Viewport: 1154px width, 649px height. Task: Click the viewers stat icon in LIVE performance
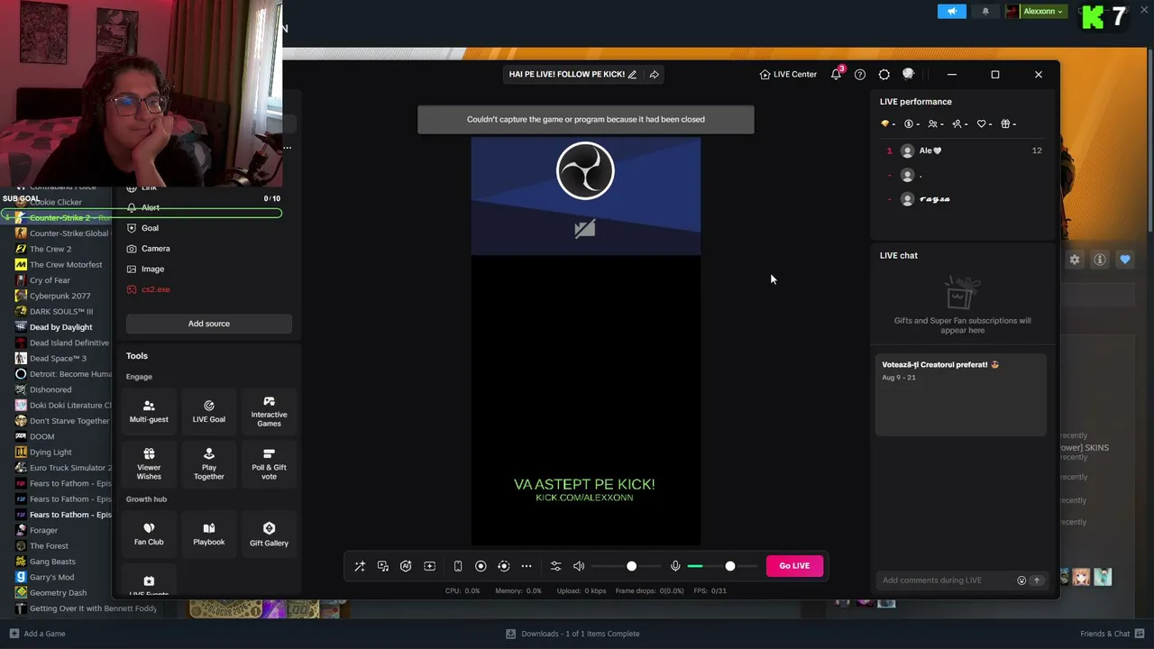[936, 124]
